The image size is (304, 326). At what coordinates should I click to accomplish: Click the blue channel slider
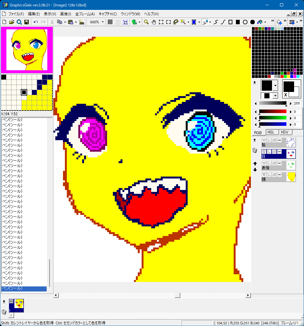273,124
